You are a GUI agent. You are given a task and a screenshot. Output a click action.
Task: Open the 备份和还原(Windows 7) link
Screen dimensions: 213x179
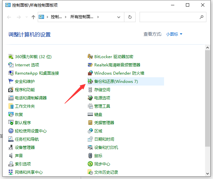pos(116,82)
